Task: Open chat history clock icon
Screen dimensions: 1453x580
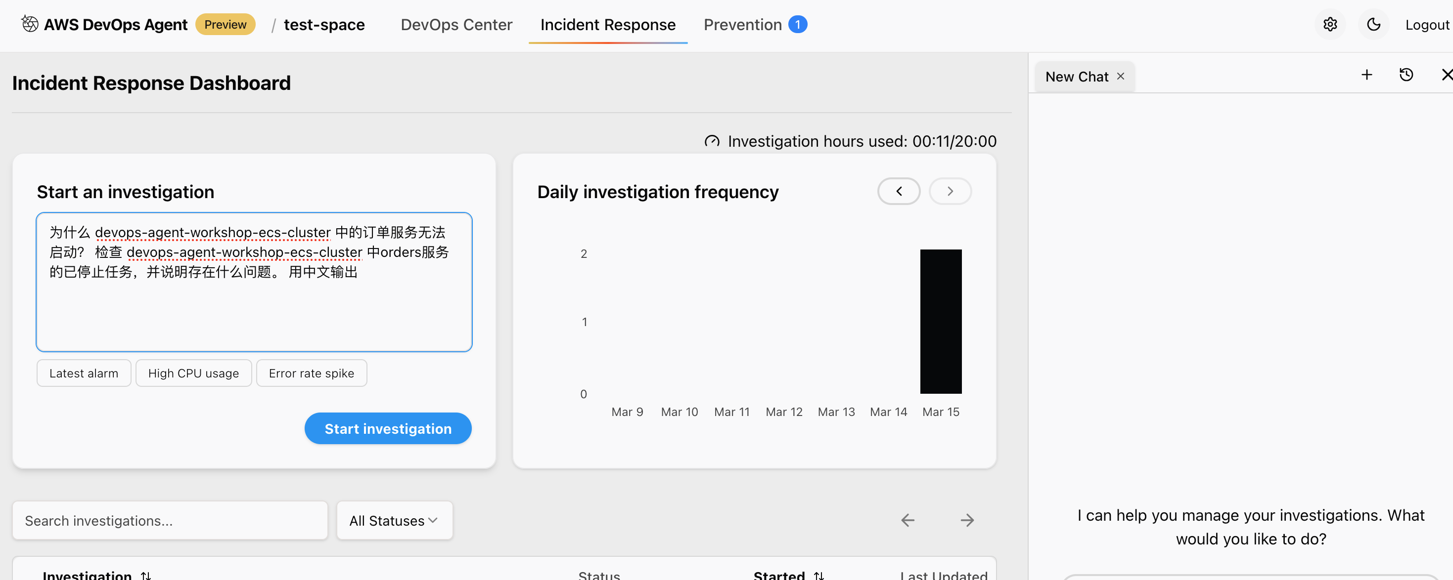Action: point(1406,75)
